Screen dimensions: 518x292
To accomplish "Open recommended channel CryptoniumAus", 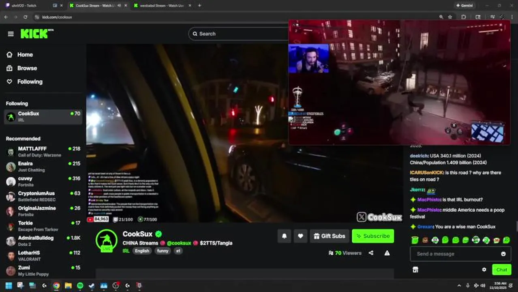I will click(43, 196).
